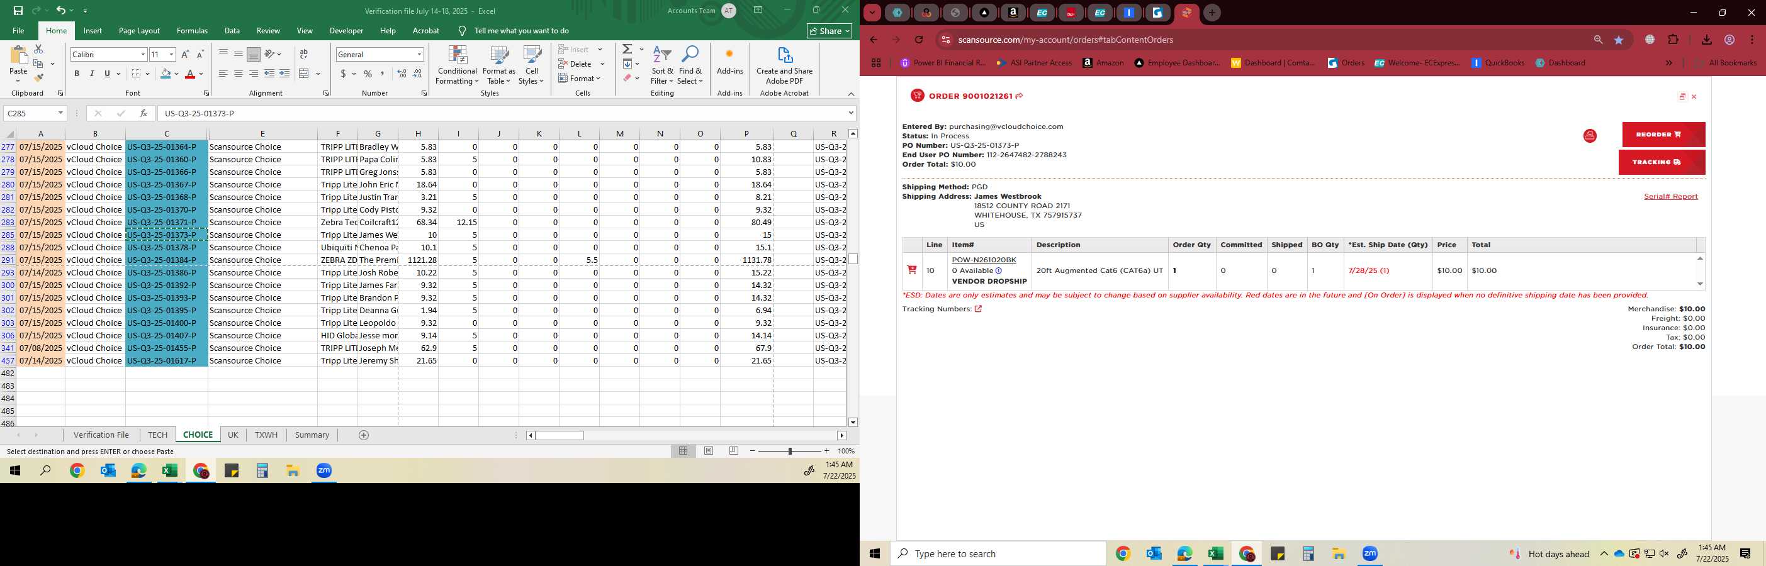The width and height of the screenshot is (1766, 566).
Task: Open the File menu
Action: (18, 31)
